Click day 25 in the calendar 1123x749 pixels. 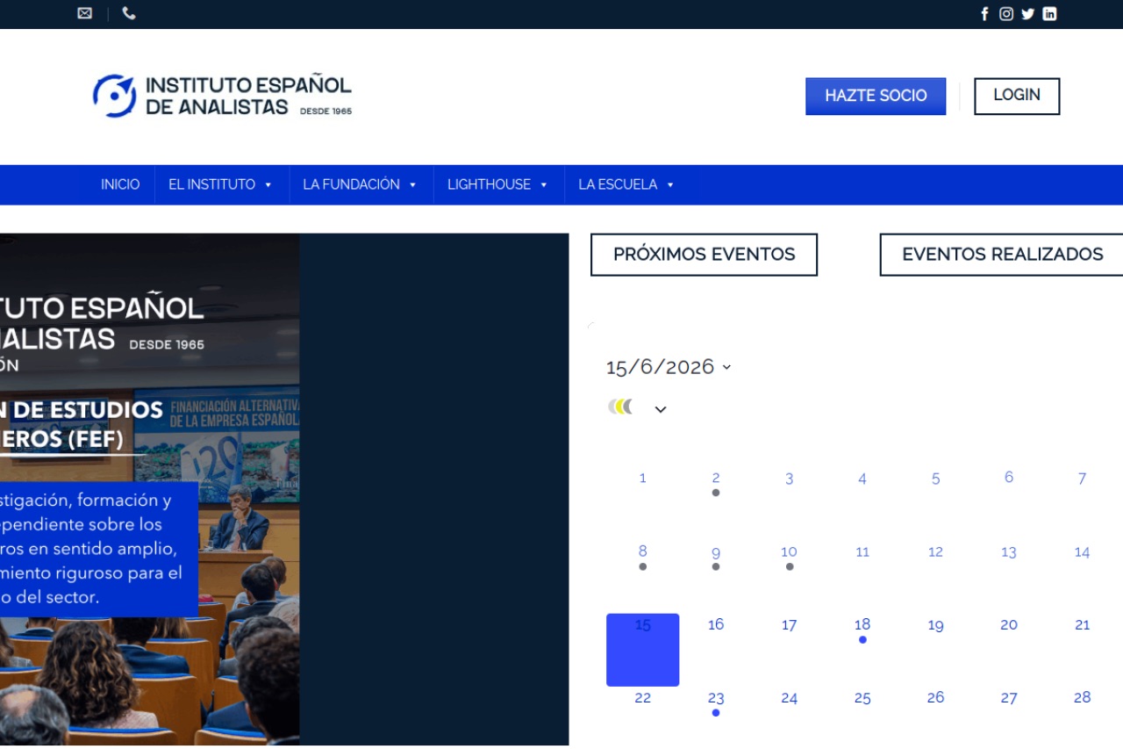pyautogui.click(x=862, y=699)
